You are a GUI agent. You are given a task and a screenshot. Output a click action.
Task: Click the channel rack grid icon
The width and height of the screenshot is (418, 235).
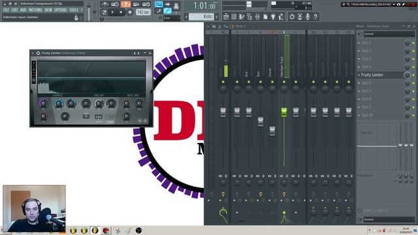click(x=234, y=17)
